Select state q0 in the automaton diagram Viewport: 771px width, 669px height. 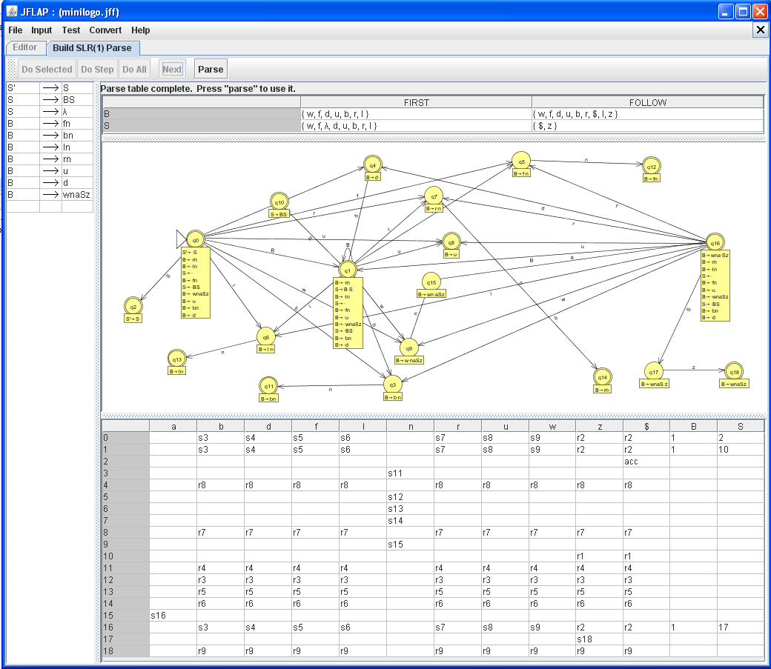(x=195, y=239)
